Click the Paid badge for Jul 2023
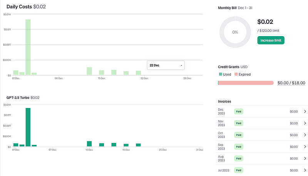Screen dimensions: 308x176 pyautogui.click(x=238, y=170)
